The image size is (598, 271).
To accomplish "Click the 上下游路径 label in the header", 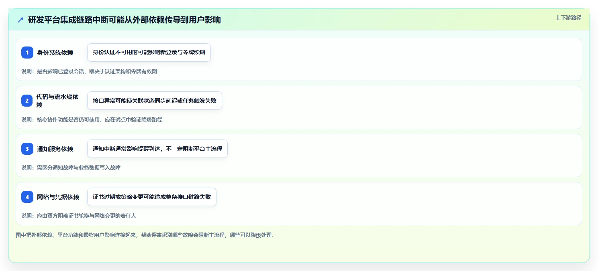I will [568, 18].
